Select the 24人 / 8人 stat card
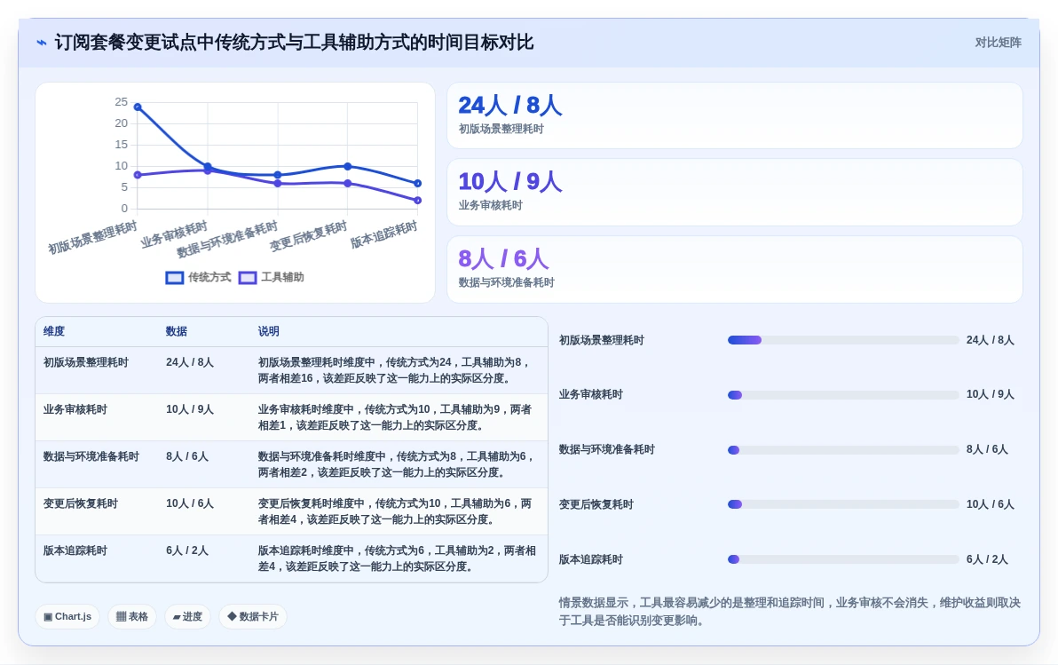Viewport: 1058px width, 665px height. point(735,115)
